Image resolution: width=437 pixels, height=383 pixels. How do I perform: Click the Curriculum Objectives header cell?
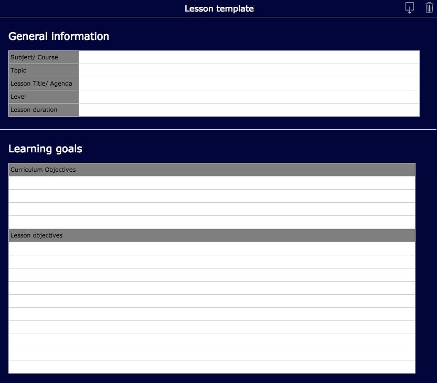point(212,170)
